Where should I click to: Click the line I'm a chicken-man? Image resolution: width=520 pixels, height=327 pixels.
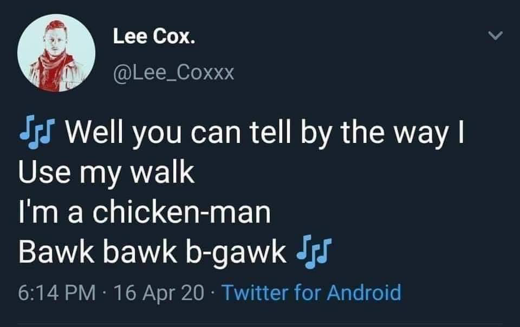click(144, 212)
